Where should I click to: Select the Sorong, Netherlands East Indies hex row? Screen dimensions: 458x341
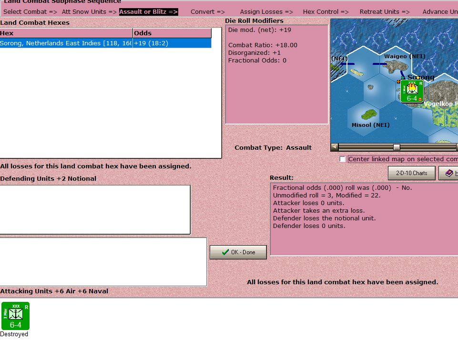[x=105, y=43]
